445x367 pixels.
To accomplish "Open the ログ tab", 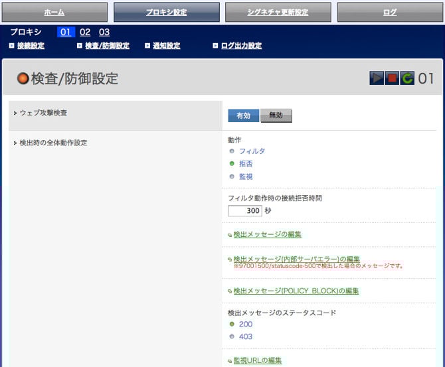I will [390, 12].
